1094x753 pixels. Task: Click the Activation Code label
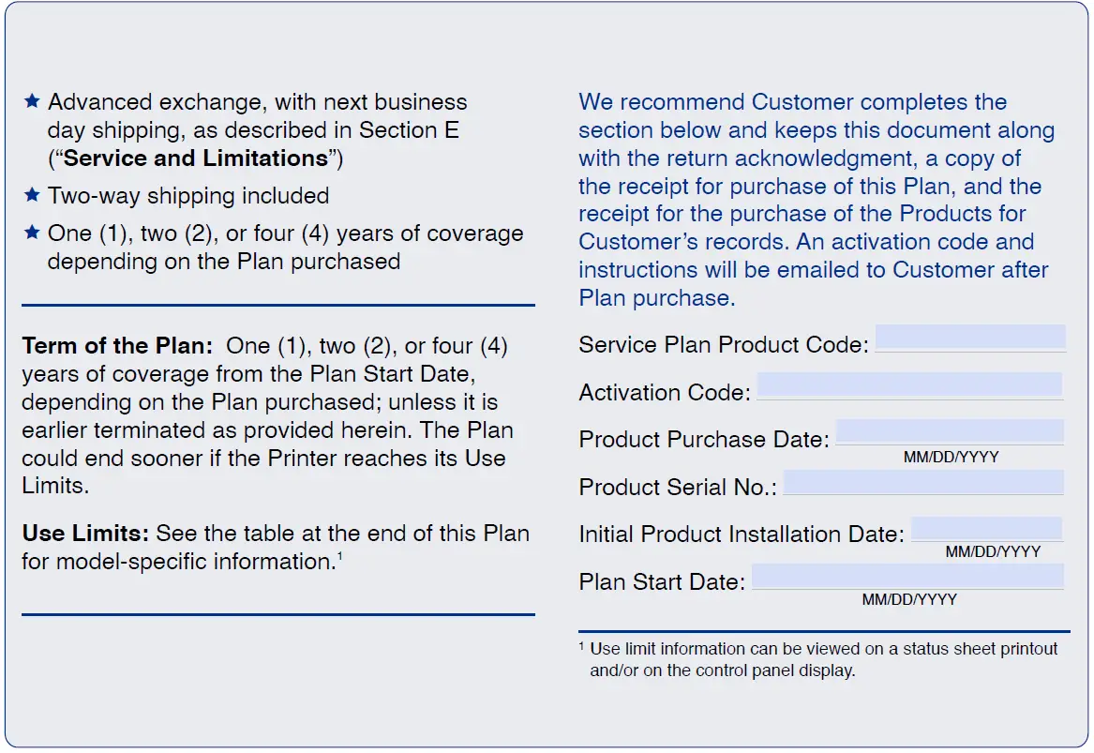[x=665, y=392]
